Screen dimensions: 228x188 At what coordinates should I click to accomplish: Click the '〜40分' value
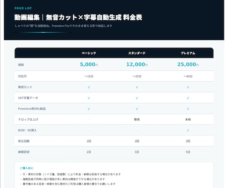(x=188, y=76)
